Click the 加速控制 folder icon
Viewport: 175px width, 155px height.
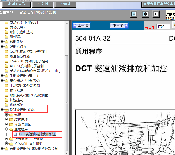[6, 100]
